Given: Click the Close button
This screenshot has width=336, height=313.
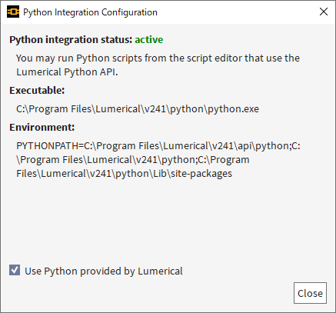Looking at the screenshot, I should (x=310, y=293).
